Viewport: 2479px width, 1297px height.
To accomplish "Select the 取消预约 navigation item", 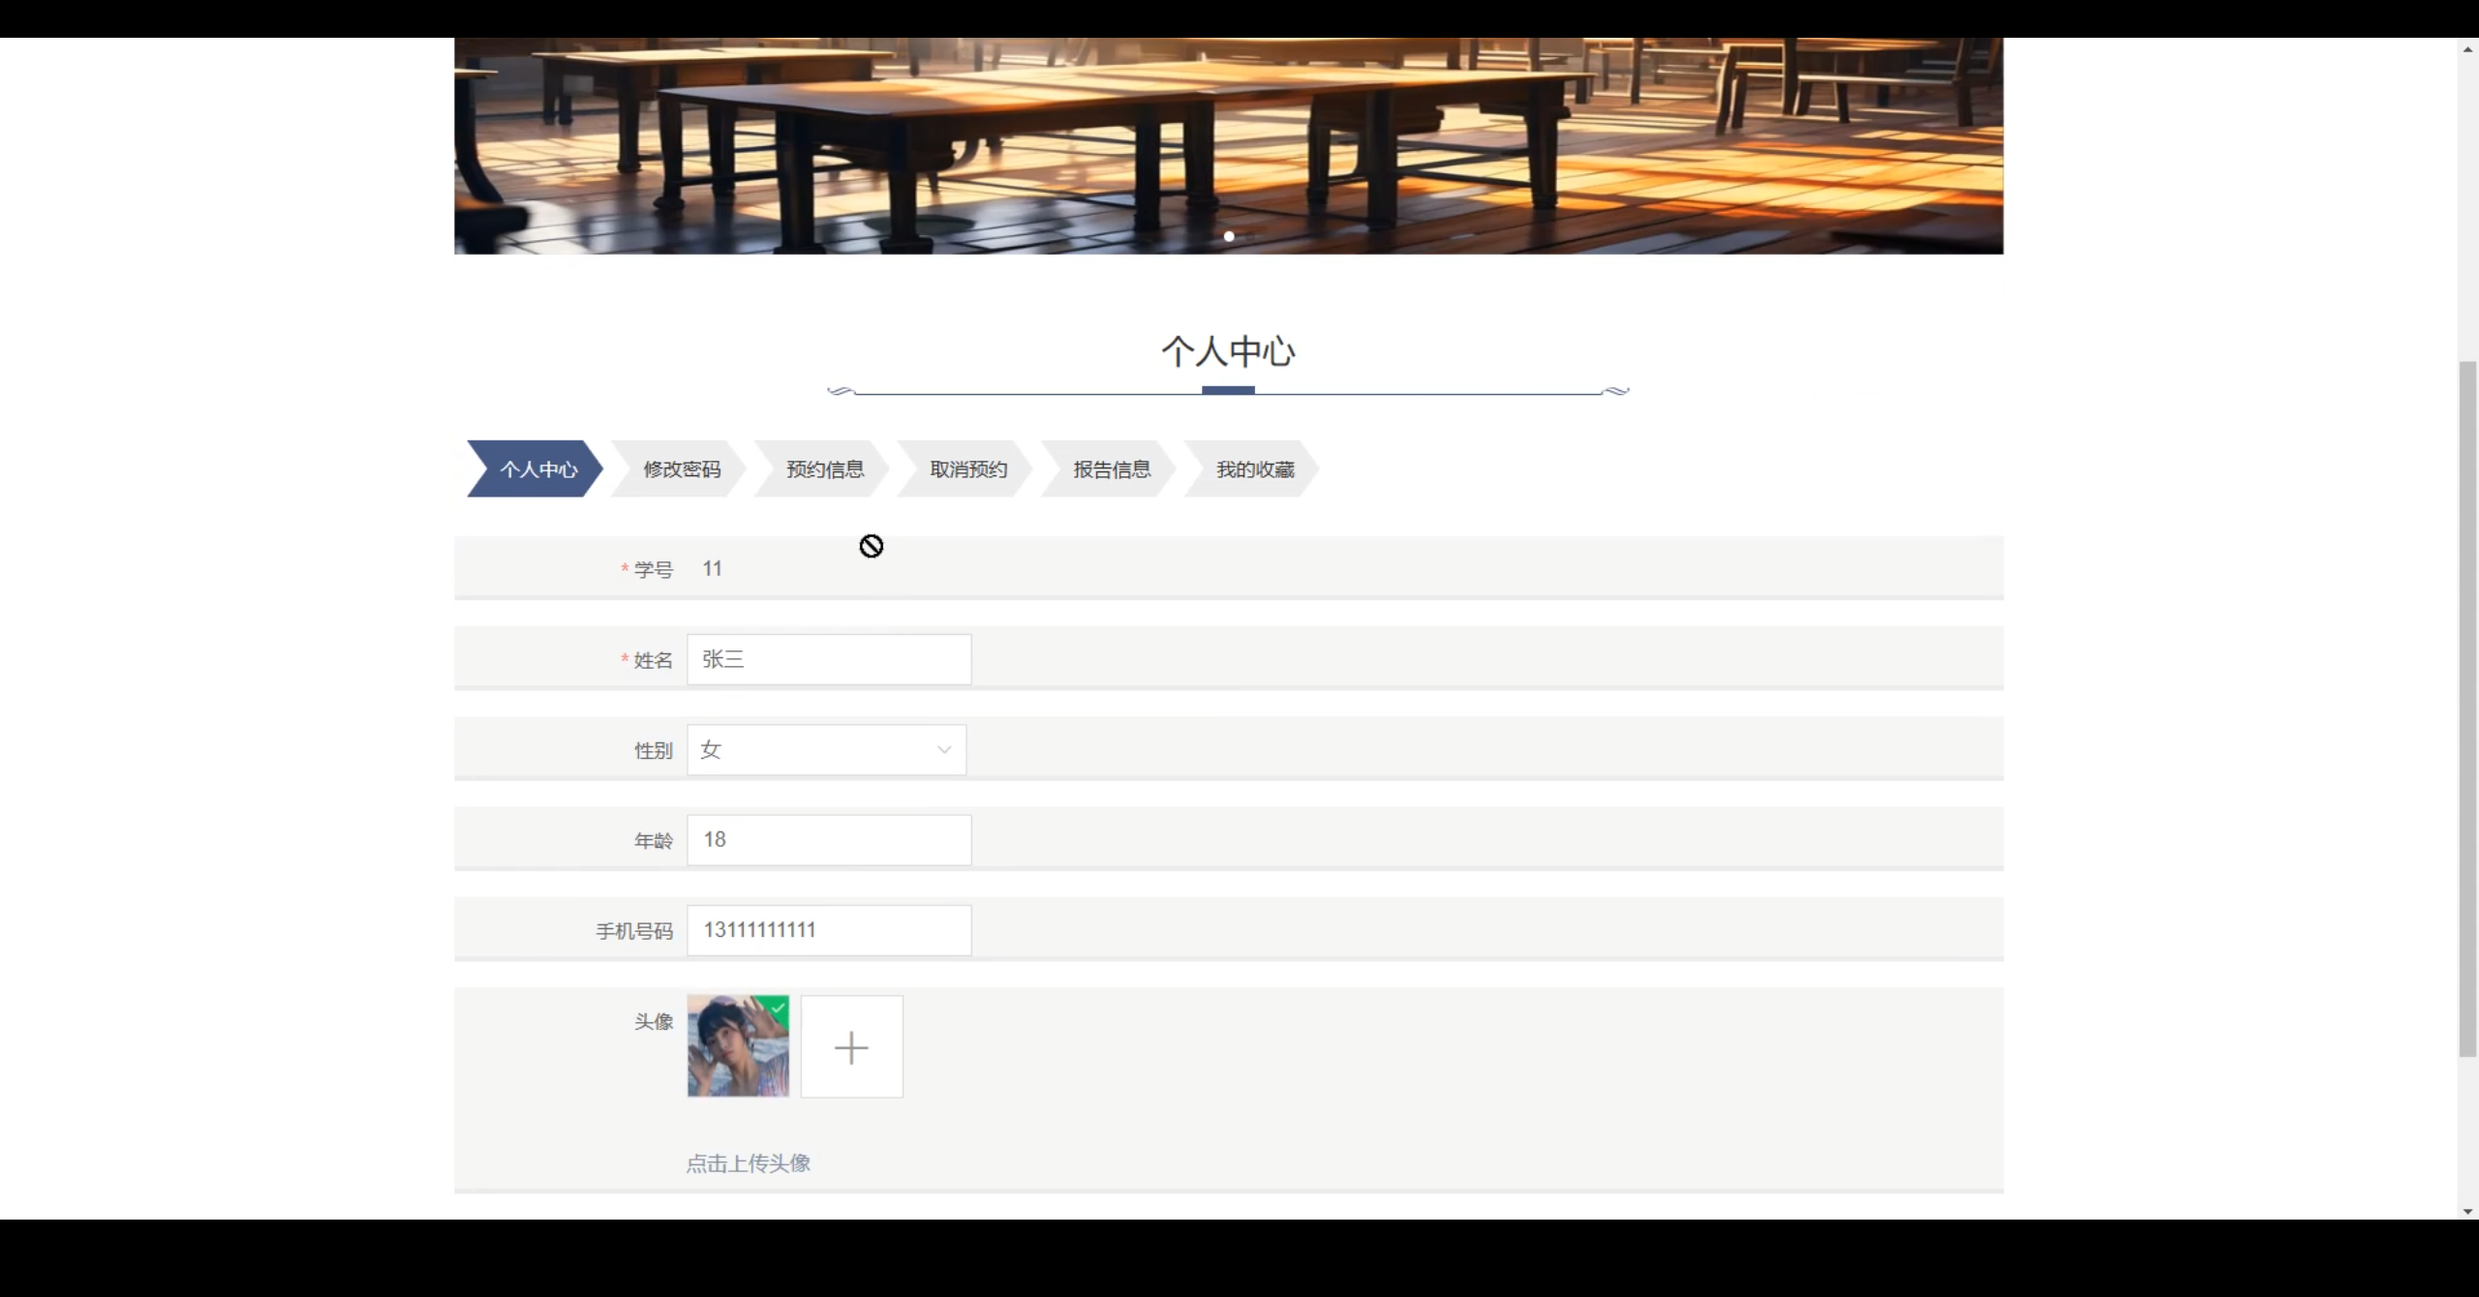I will [x=967, y=468].
